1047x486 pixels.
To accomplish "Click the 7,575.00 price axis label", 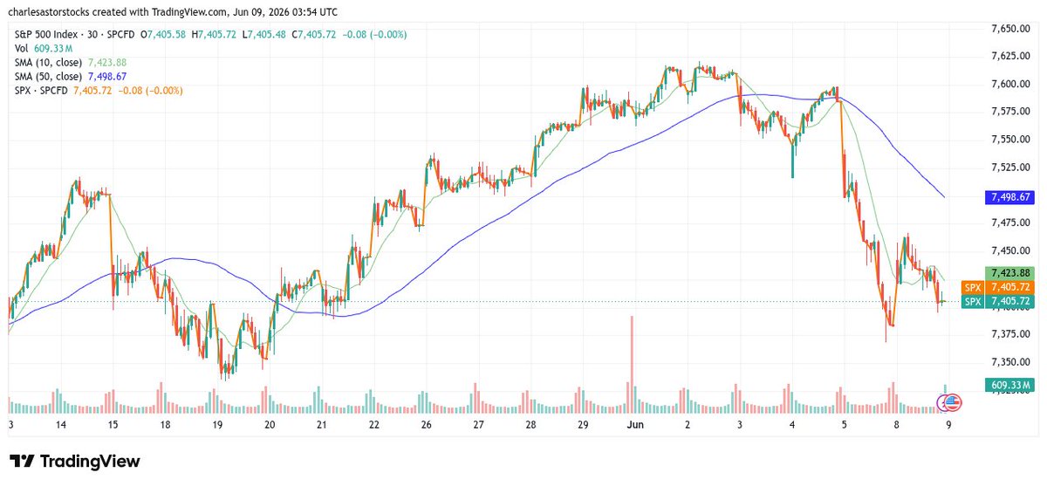I will 1012,111.
